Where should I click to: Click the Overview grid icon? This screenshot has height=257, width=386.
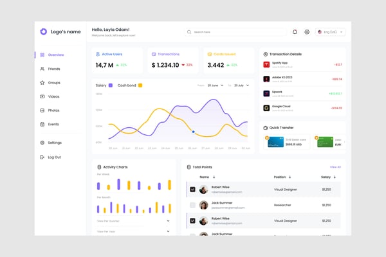point(42,55)
